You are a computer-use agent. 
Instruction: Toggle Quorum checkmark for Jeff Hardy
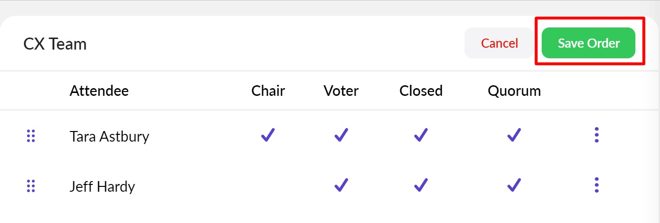[x=514, y=185]
